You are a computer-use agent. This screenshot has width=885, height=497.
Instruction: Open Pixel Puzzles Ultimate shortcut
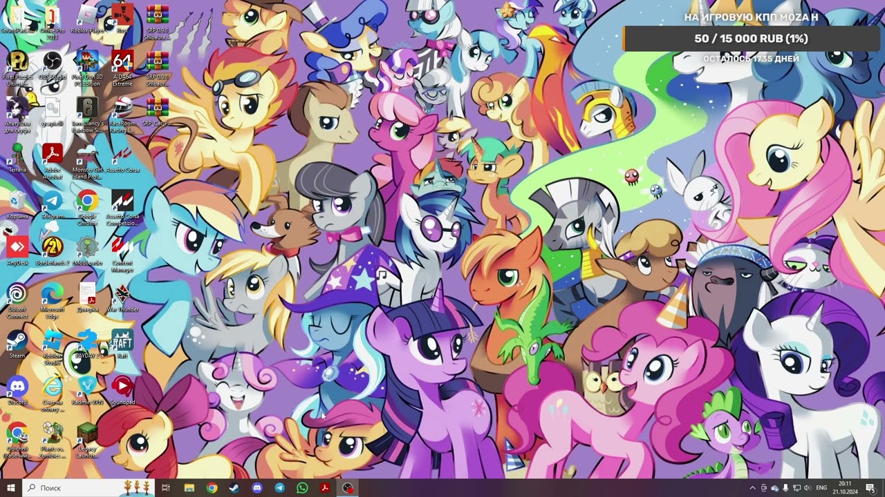point(17,68)
